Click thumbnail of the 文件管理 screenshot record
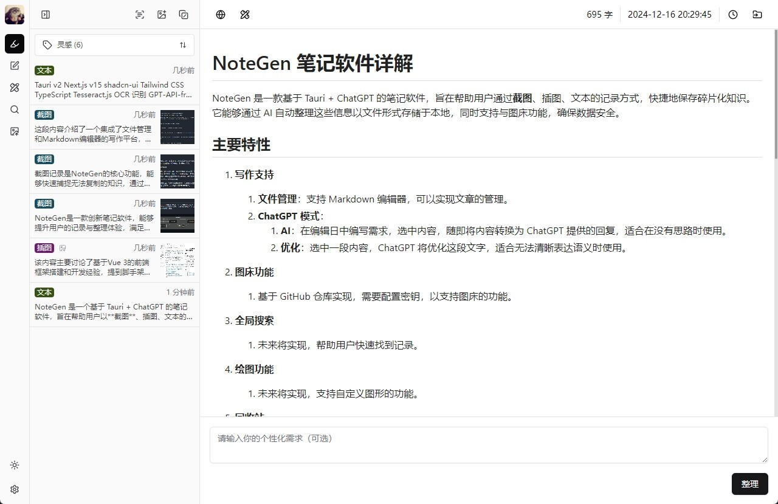Screen dimensions: 778x504 (x=177, y=127)
